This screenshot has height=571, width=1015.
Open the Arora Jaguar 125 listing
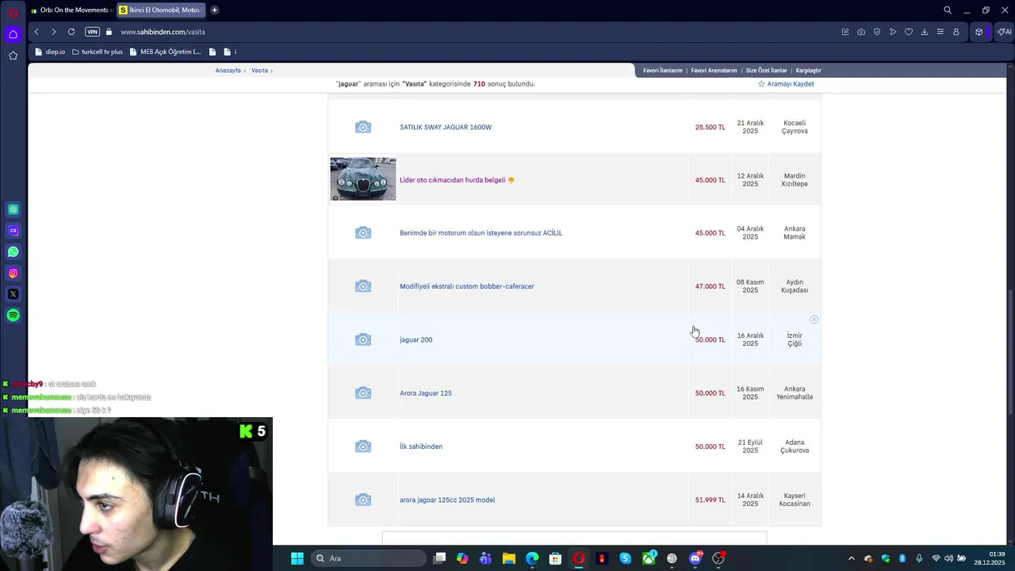(x=426, y=393)
